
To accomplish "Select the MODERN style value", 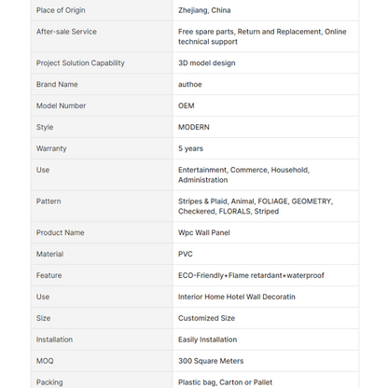I will tap(194, 127).
